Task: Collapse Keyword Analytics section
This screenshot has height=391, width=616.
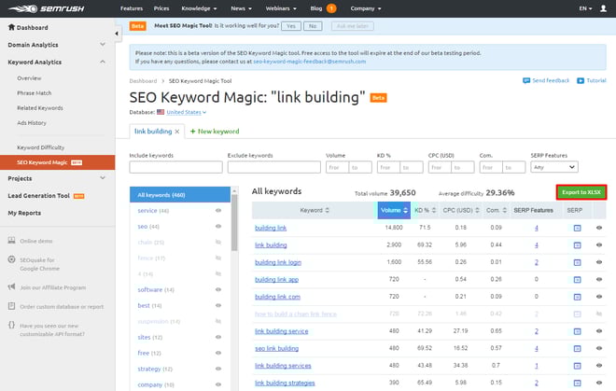Action: (103, 62)
